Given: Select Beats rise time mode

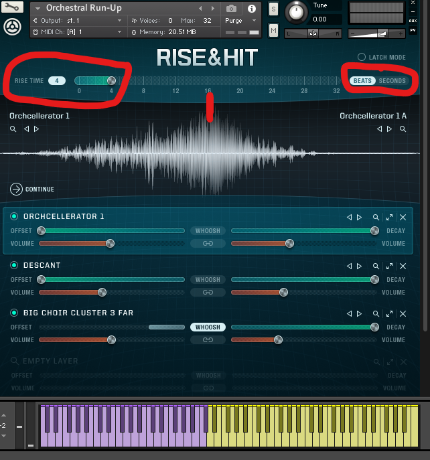Looking at the screenshot, I should 362,80.
